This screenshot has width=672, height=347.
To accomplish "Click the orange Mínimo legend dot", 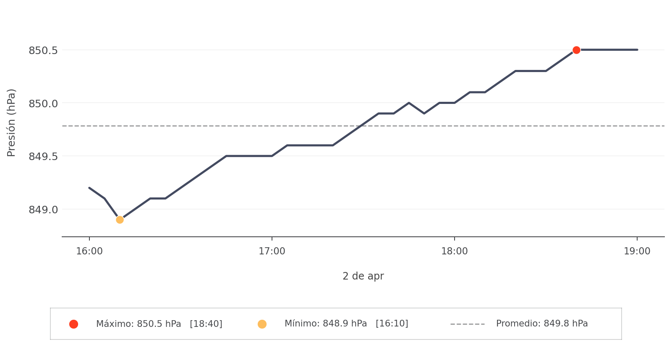I will point(262,324).
